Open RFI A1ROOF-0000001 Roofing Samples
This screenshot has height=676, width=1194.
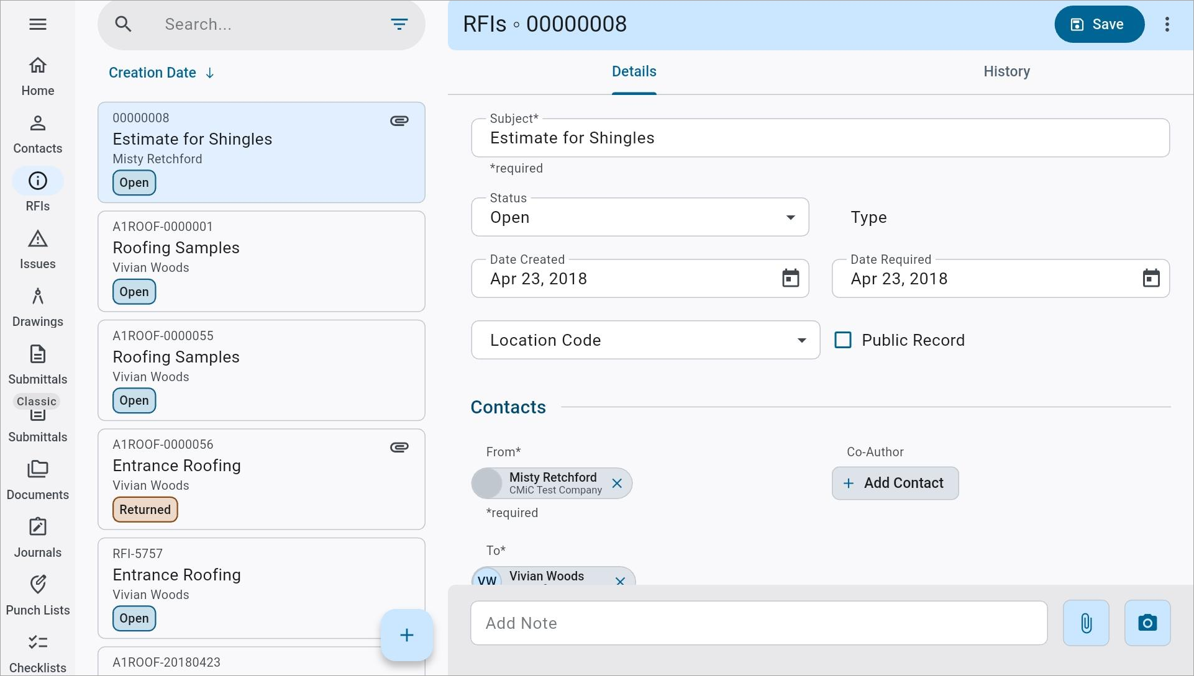coord(262,261)
